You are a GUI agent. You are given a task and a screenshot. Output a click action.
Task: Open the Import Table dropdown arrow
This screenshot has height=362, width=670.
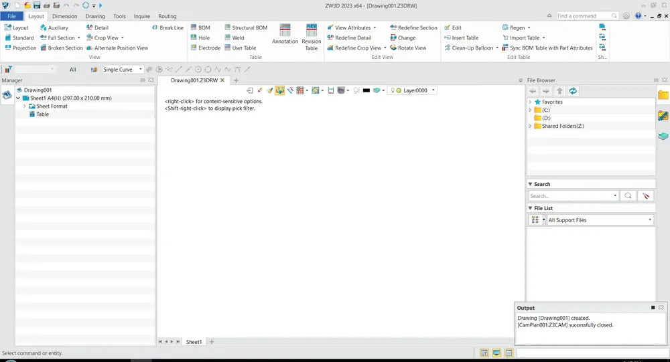(x=543, y=38)
